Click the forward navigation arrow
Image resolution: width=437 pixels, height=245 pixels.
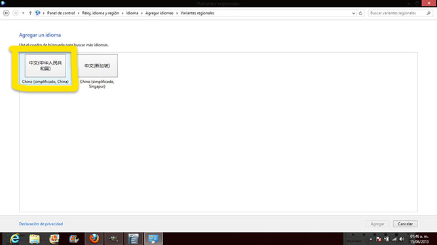click(x=15, y=13)
